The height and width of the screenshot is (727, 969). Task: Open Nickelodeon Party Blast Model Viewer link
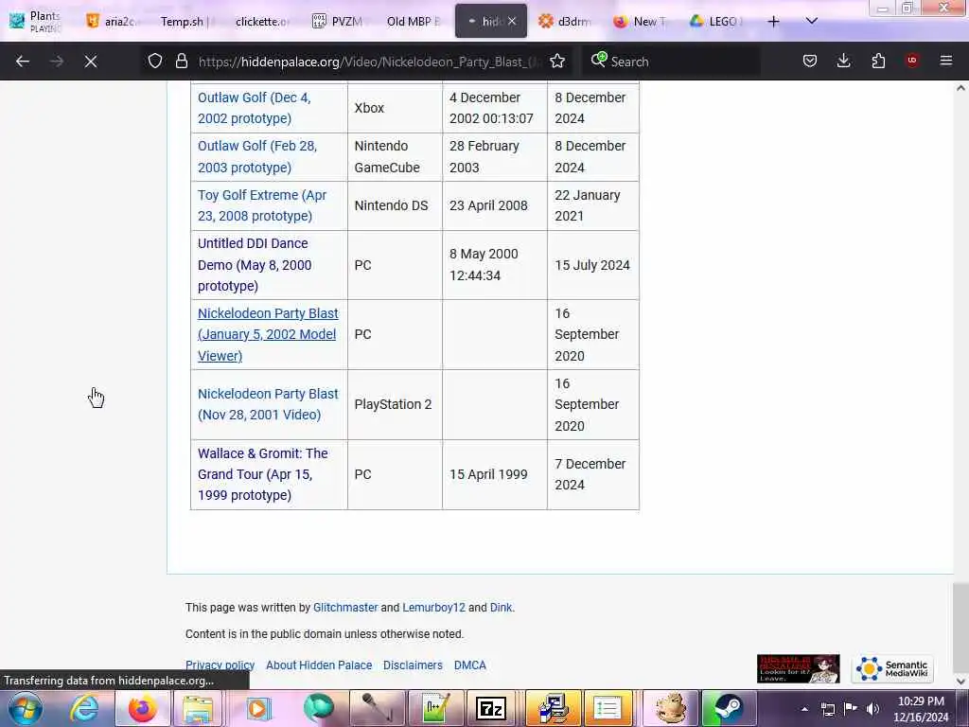[x=268, y=334]
